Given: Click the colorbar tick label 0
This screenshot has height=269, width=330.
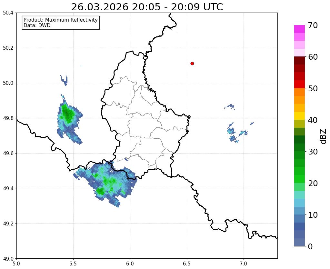Looking at the screenshot, I should [x=310, y=246].
